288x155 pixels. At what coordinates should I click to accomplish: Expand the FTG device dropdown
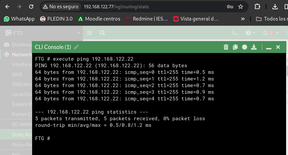[x=79, y=33]
